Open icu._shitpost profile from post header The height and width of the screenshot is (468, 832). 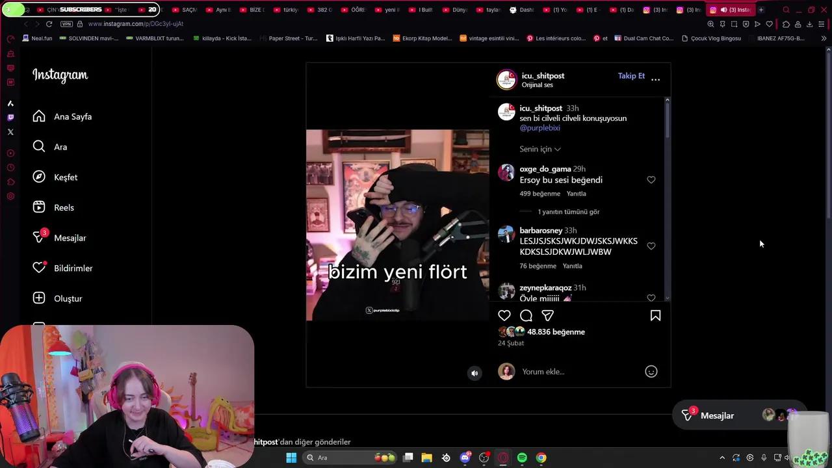(x=543, y=75)
